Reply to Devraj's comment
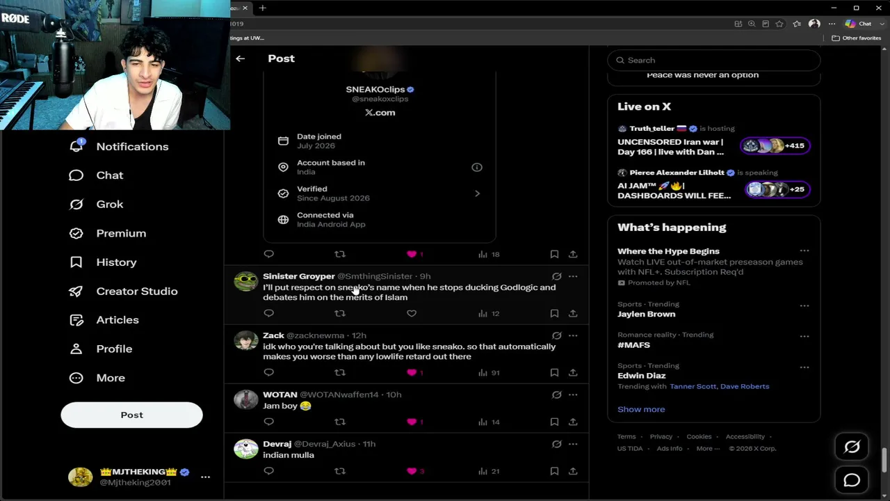 (x=269, y=471)
